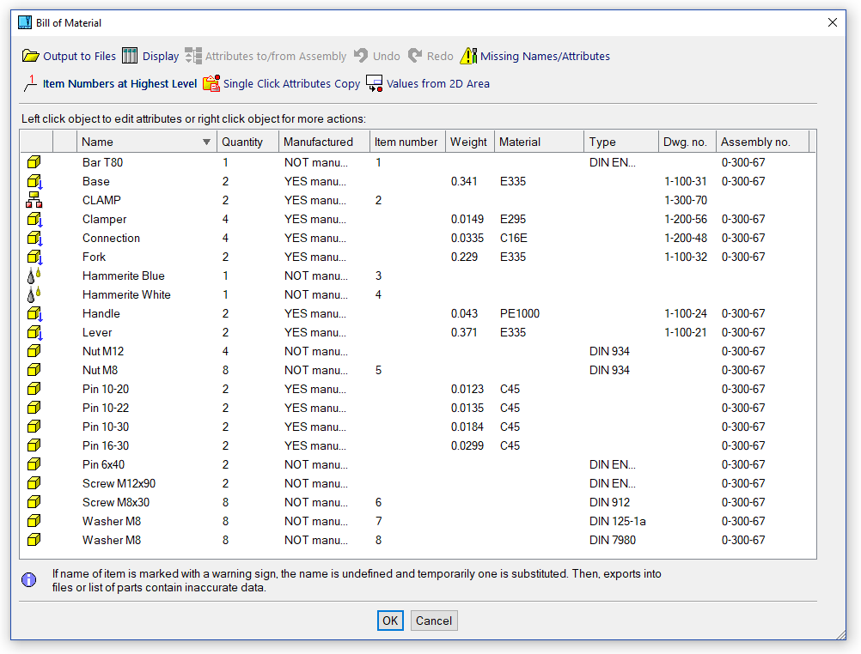Click the Item number column header
This screenshot has height=654, width=861.
click(406, 142)
